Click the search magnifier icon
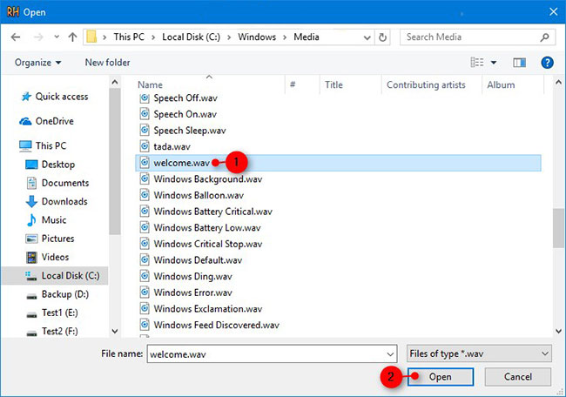This screenshot has height=397, width=566. 544,37
